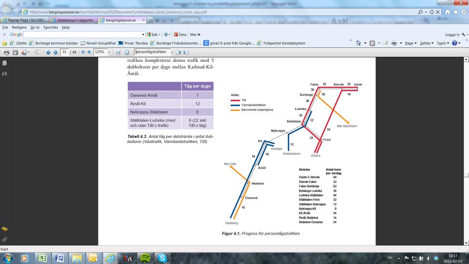Viewport: 469px width, 264px height.
Task: Open help question mark icon
Action: [x=455, y=43]
